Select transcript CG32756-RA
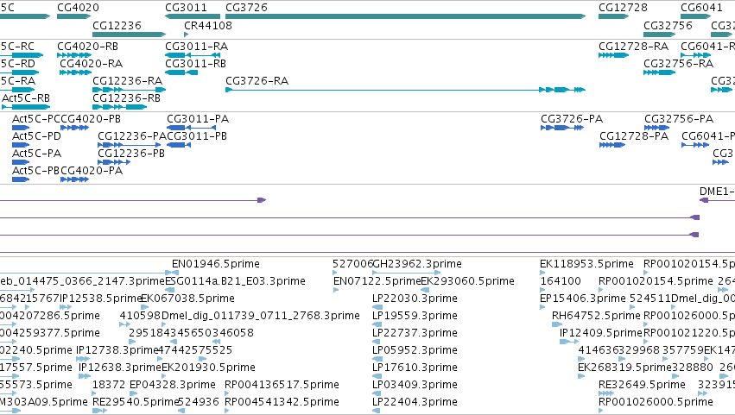 678,63
